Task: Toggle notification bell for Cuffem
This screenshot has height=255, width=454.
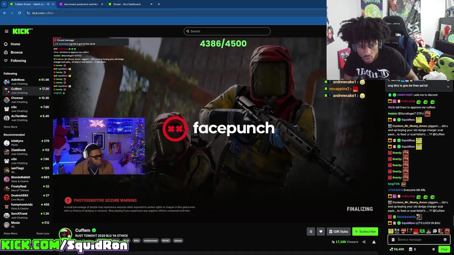Action: click(311, 232)
